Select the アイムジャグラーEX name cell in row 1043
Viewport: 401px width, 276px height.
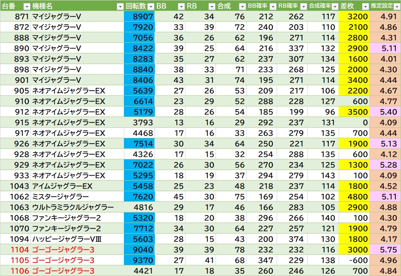pyautogui.click(x=78, y=186)
